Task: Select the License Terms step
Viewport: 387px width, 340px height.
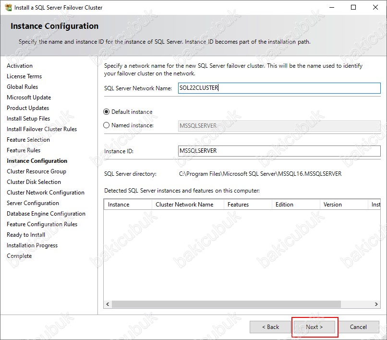Action: pos(24,76)
